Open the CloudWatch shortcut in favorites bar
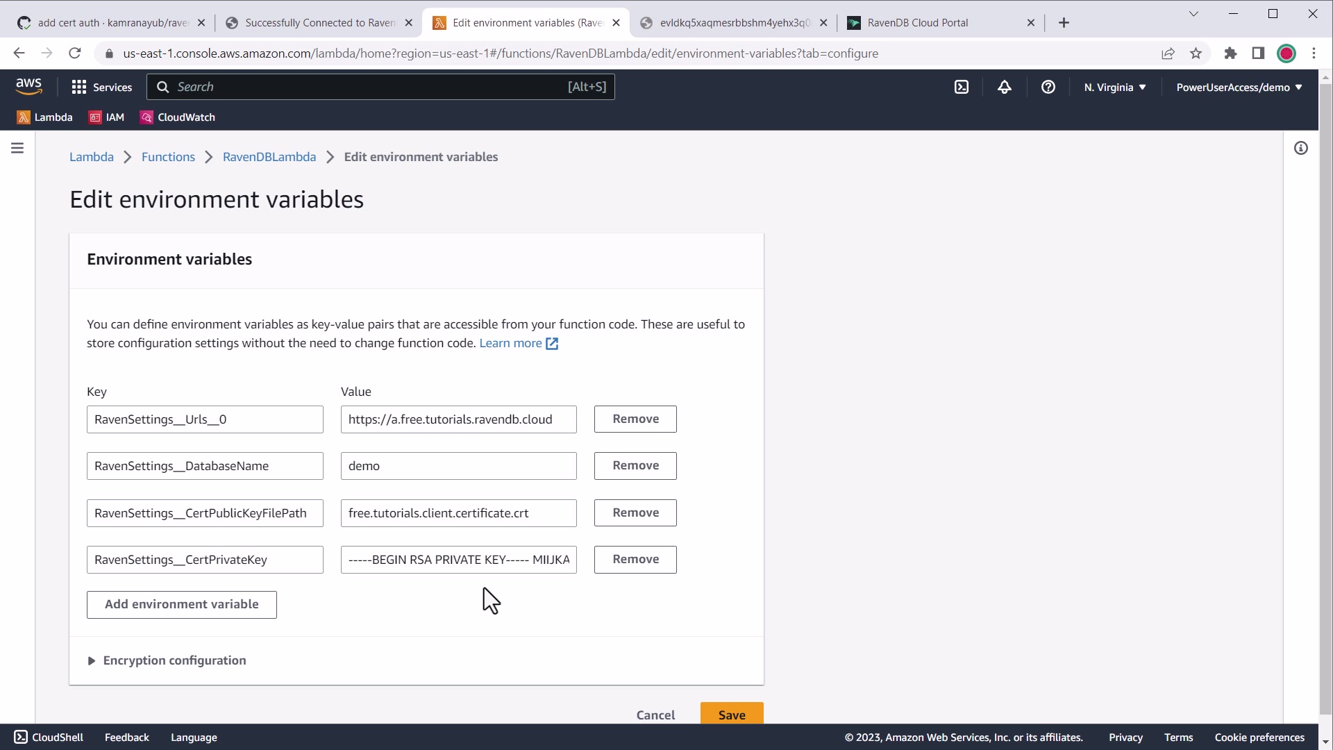Image resolution: width=1333 pixels, height=750 pixels. click(x=178, y=117)
